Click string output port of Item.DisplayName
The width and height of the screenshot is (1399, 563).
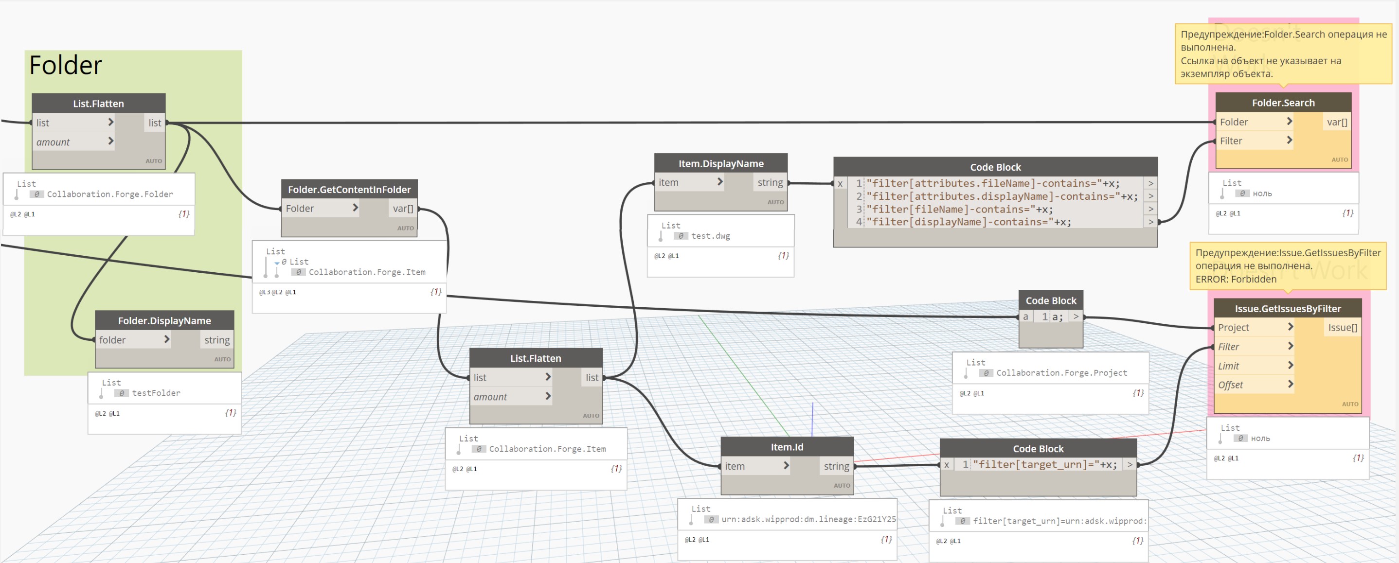tap(770, 182)
